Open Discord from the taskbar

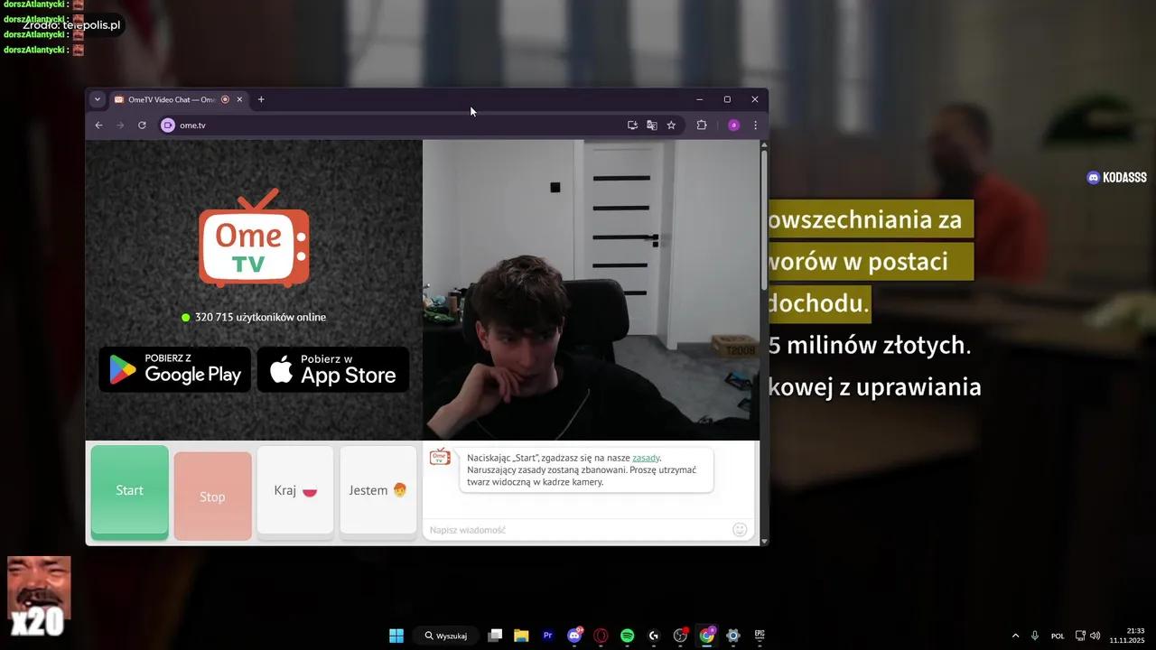[574, 636]
